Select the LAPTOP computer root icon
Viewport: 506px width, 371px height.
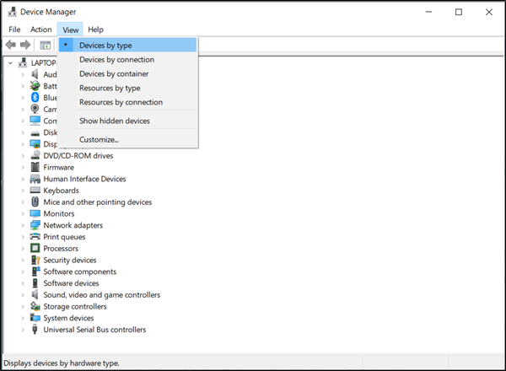click(x=23, y=62)
